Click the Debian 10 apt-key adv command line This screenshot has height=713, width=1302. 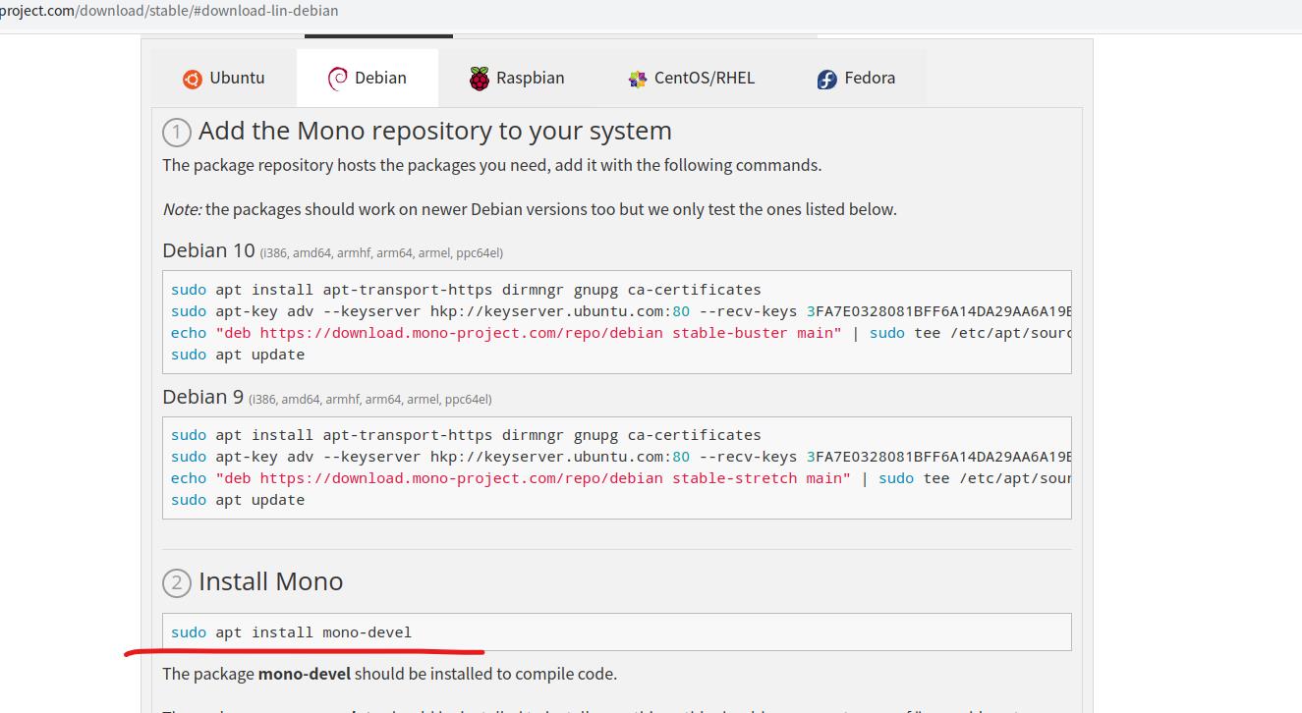621,311
